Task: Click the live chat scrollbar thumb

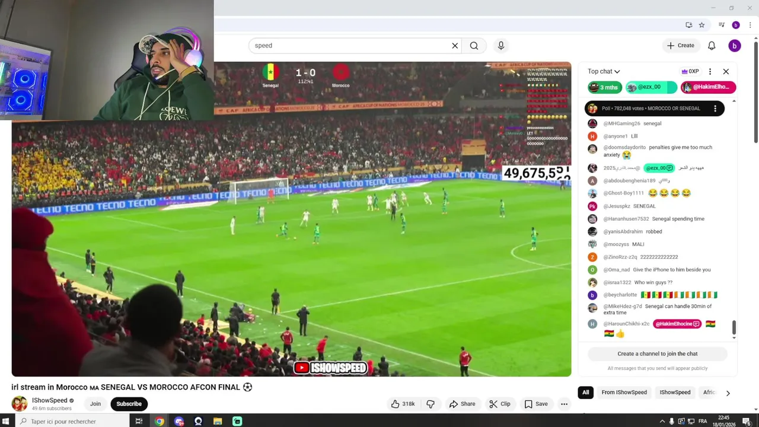Action: [x=734, y=327]
